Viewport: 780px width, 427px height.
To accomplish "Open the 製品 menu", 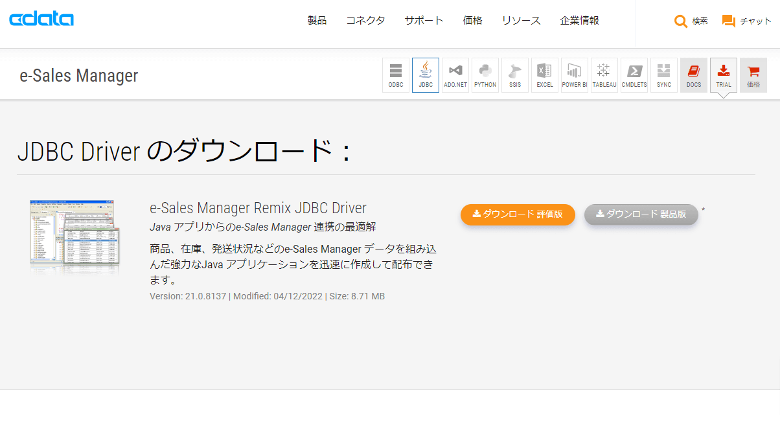I will coord(317,21).
